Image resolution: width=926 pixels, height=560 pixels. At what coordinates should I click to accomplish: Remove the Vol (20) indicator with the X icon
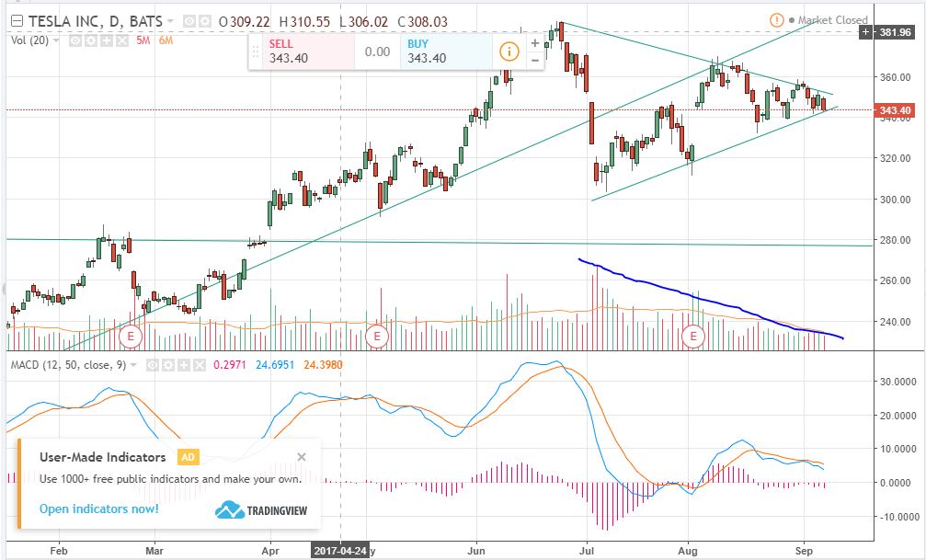(121, 40)
